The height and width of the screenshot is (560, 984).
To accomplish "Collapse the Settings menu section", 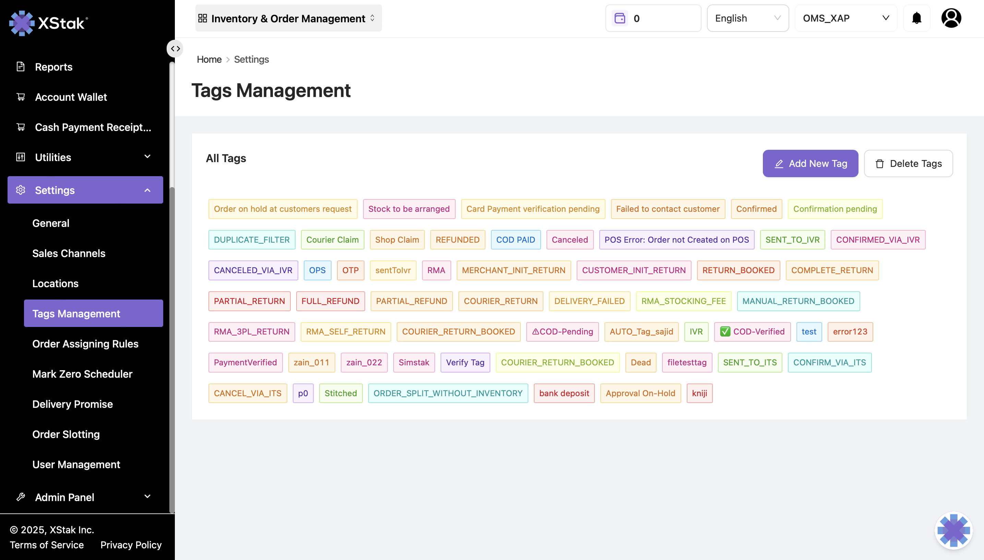I will coord(147,190).
